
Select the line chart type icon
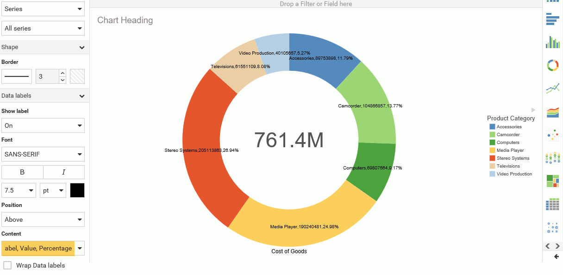(x=552, y=88)
